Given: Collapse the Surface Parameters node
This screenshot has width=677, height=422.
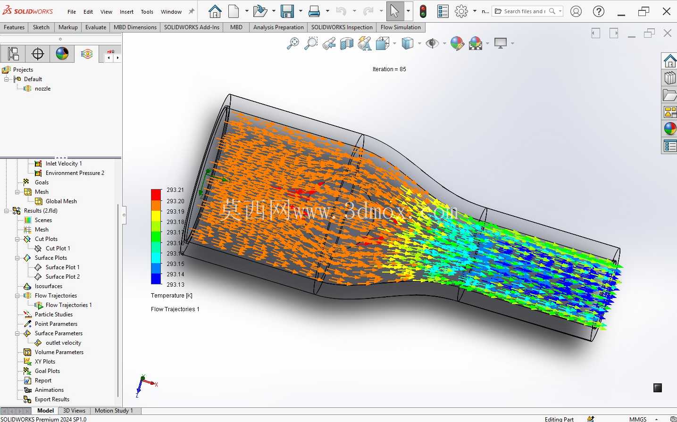Looking at the screenshot, I should [17, 333].
